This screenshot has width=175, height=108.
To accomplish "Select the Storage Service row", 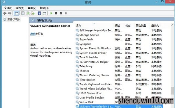I will [119, 35].
